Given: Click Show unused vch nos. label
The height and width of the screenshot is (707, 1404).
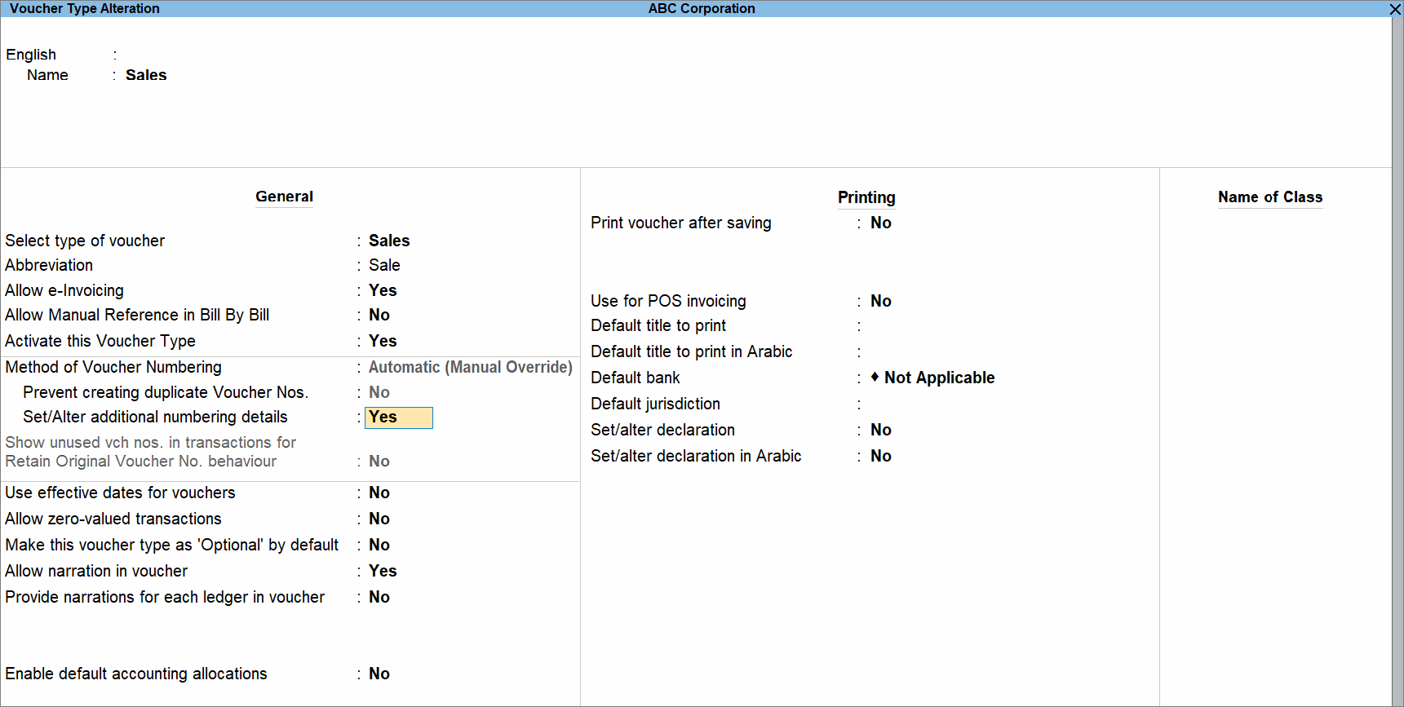Looking at the screenshot, I should tap(151, 442).
